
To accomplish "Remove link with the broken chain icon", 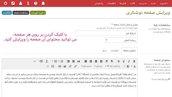I will [70, 66].
